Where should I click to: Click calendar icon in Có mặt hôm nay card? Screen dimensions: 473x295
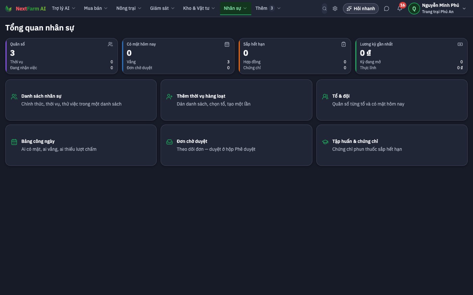click(x=227, y=44)
